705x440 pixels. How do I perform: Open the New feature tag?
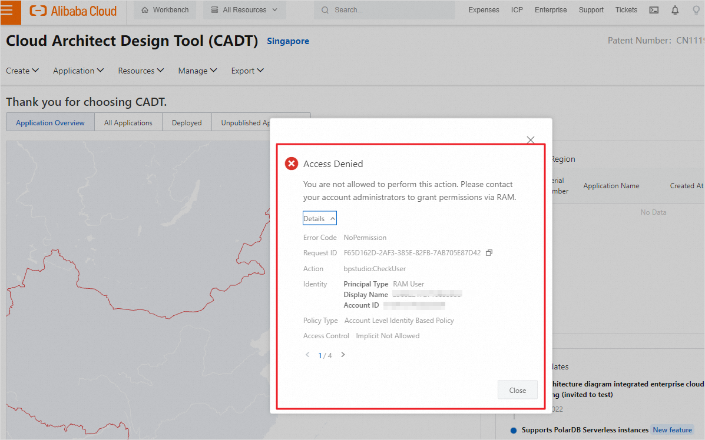pos(672,429)
